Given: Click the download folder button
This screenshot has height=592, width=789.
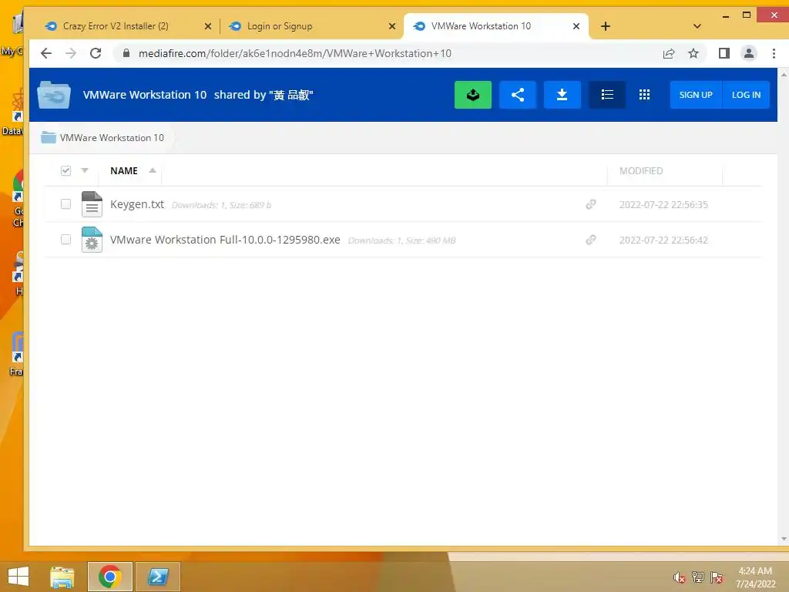Looking at the screenshot, I should tap(562, 95).
